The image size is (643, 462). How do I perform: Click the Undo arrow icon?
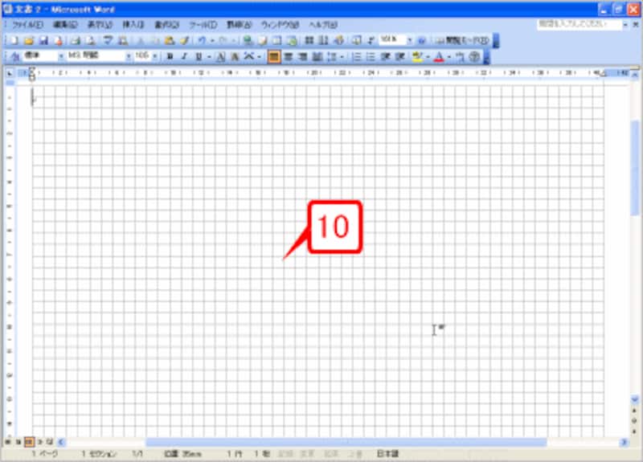coord(201,40)
